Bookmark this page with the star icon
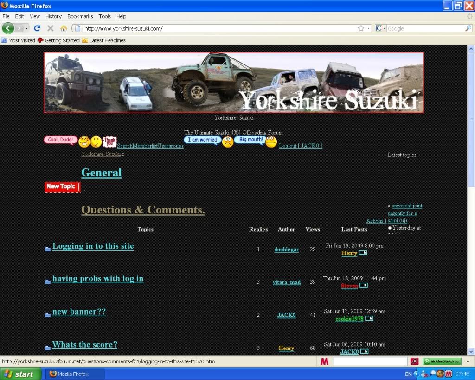The height and width of the screenshot is (380, 475). pyautogui.click(x=361, y=28)
